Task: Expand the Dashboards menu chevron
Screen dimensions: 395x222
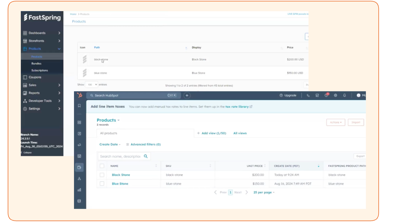Action: [x=59, y=33]
